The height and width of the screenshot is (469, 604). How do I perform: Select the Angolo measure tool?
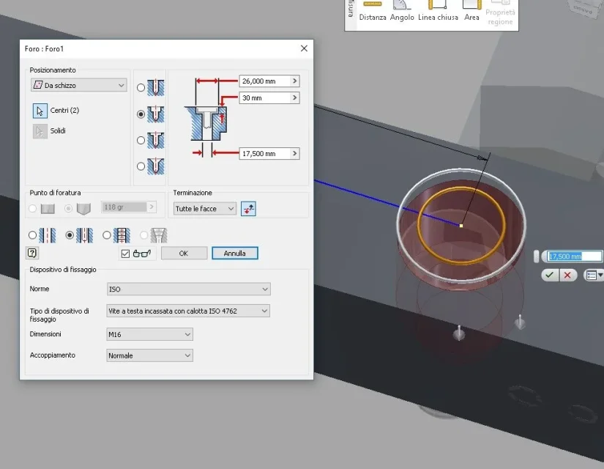coord(402,11)
